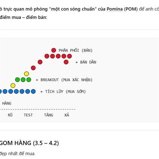Click the leftmost green circle in the breakout row

pyautogui.click(x=17, y=79)
